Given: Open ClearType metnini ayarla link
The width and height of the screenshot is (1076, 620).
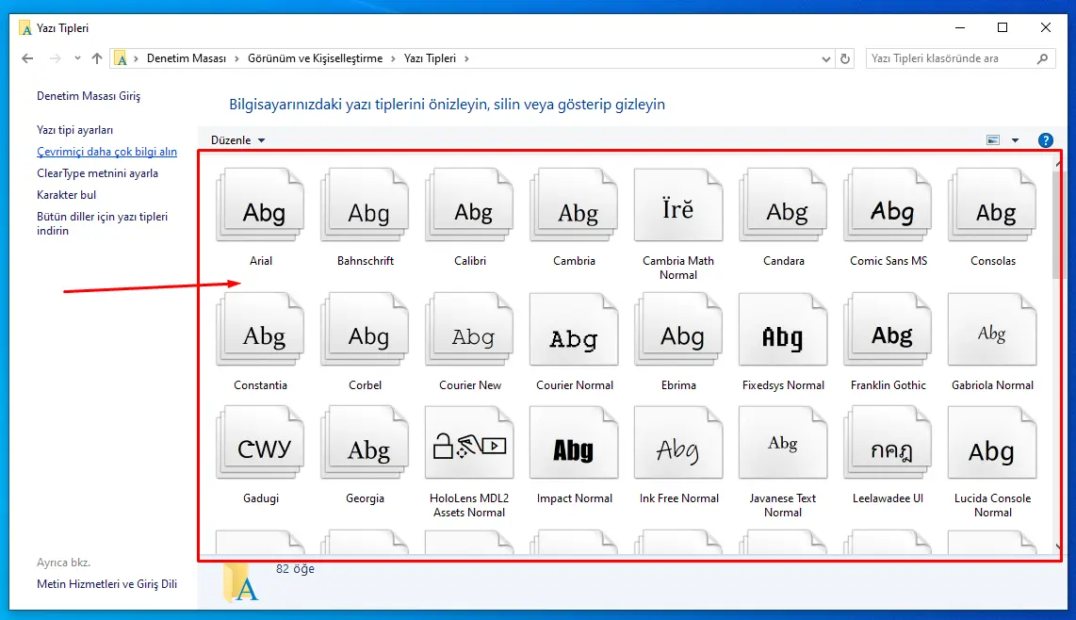Looking at the screenshot, I should pyautogui.click(x=97, y=173).
